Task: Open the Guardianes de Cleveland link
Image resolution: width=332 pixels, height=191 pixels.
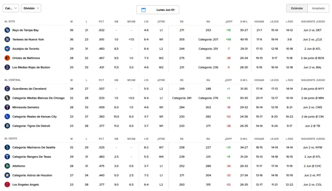Action: coord(29,89)
